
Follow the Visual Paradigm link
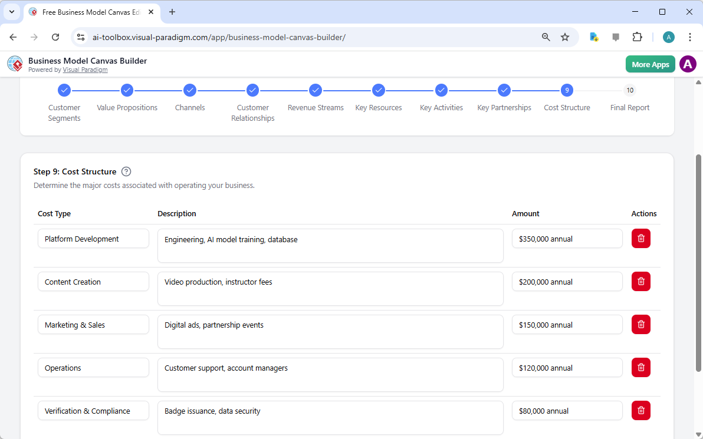tap(85, 70)
